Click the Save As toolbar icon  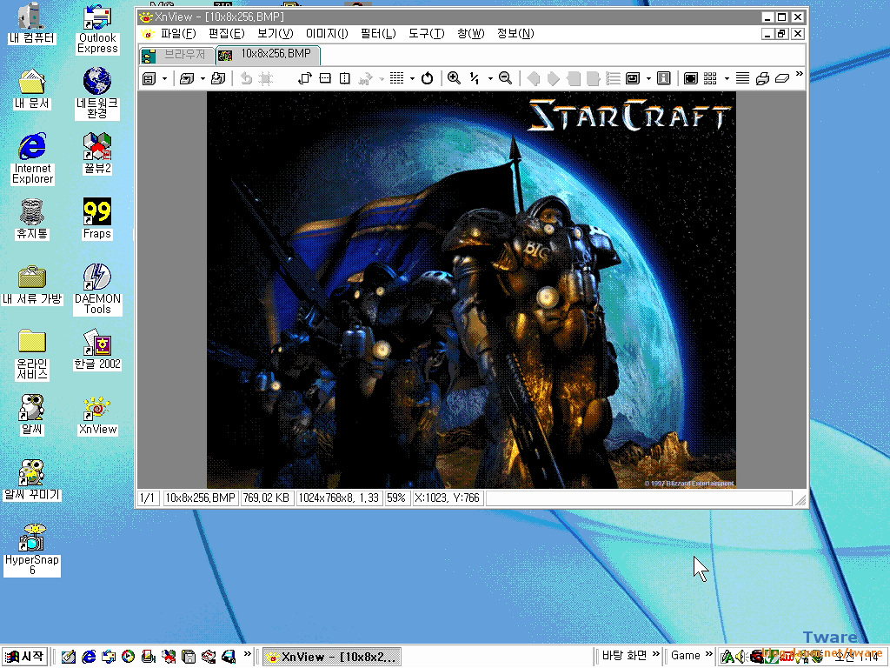click(218, 78)
